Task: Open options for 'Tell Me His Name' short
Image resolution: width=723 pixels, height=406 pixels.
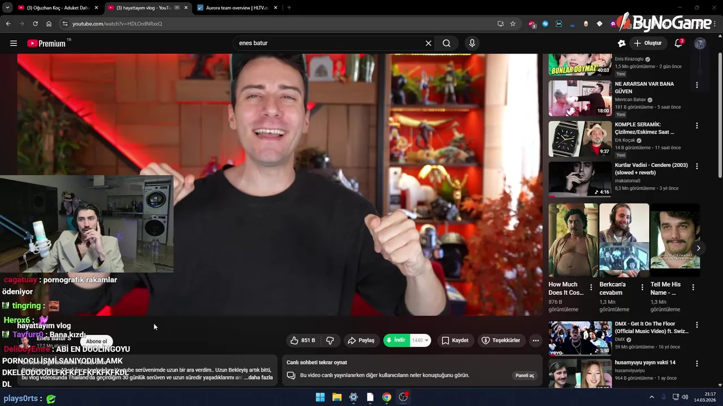Action: point(693,288)
